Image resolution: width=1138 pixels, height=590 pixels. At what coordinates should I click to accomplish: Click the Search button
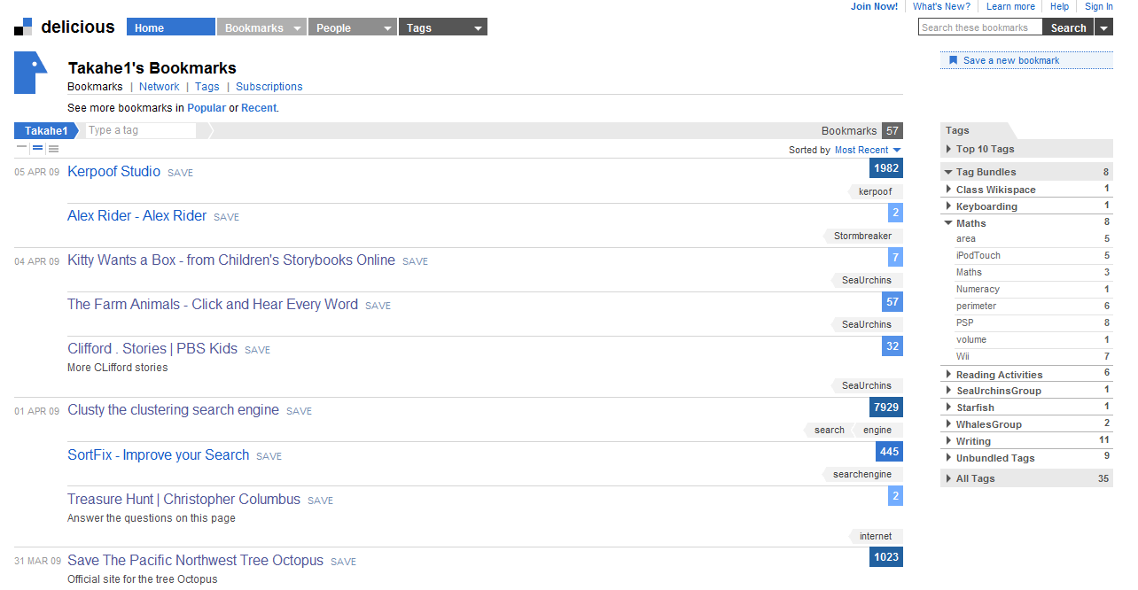click(1068, 27)
